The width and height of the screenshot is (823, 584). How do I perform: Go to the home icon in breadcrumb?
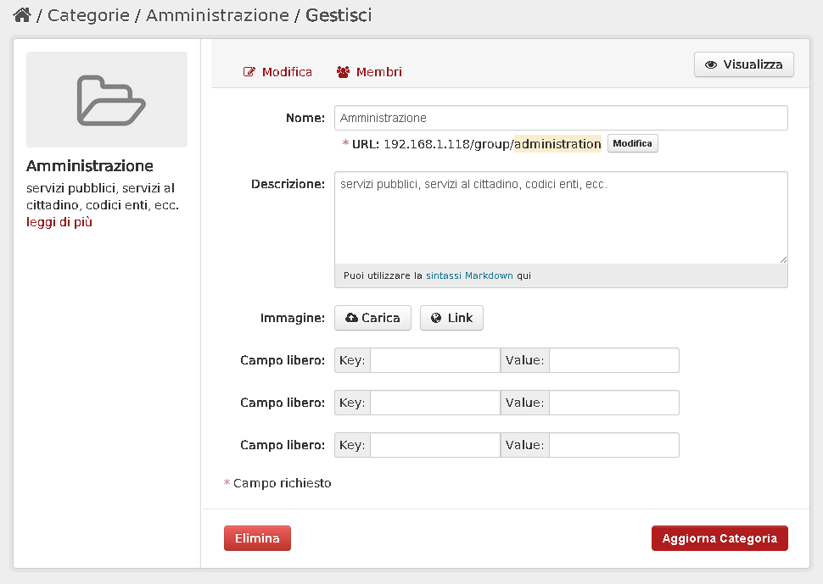pyautogui.click(x=22, y=15)
